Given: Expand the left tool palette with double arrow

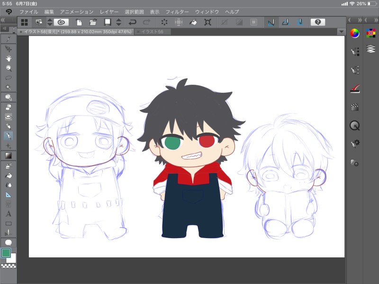Looking at the screenshot, I should click(x=3, y=20).
